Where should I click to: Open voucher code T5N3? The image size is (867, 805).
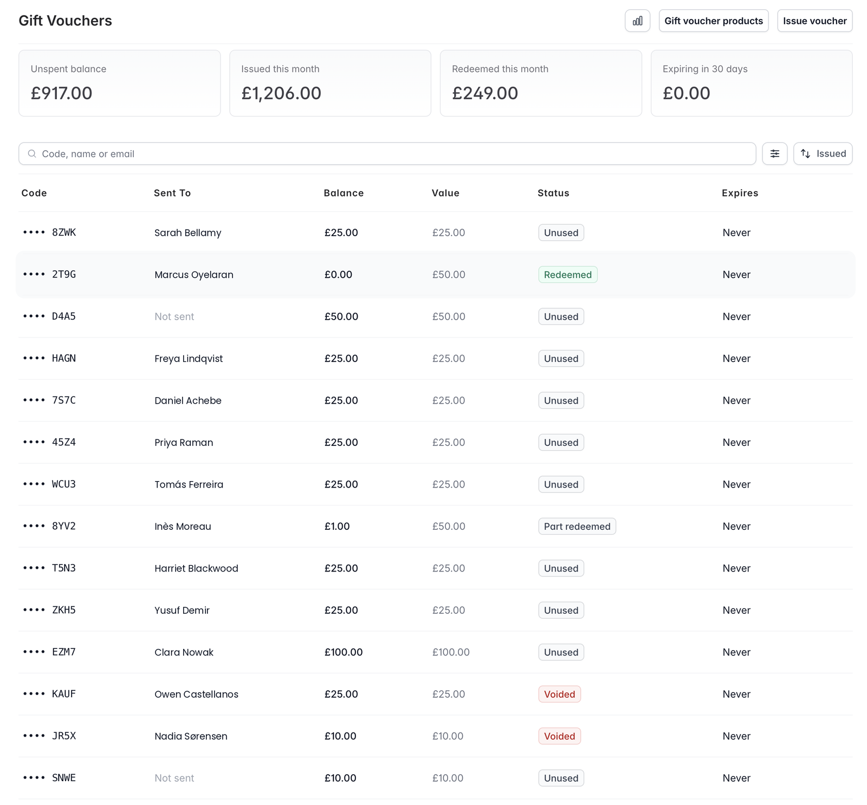point(49,568)
